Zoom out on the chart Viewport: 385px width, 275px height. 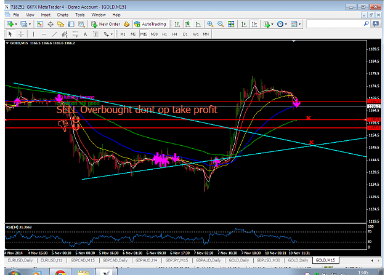coord(221,24)
